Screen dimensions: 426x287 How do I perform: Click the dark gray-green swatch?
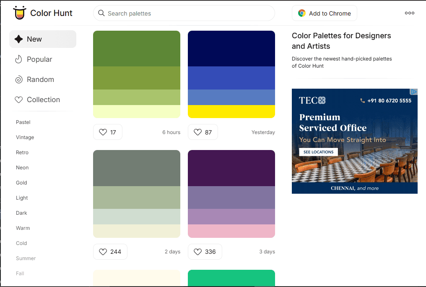click(x=137, y=168)
